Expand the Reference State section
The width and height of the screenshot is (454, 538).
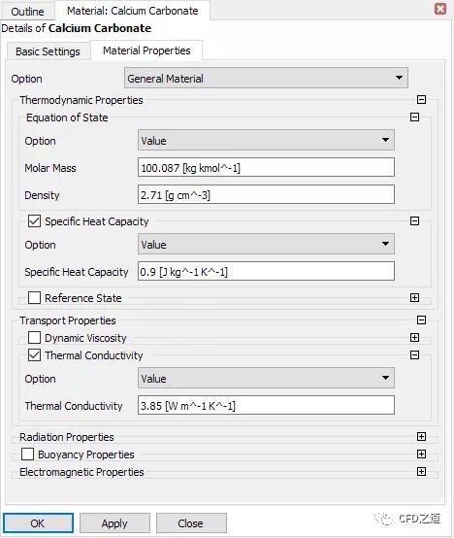(414, 298)
